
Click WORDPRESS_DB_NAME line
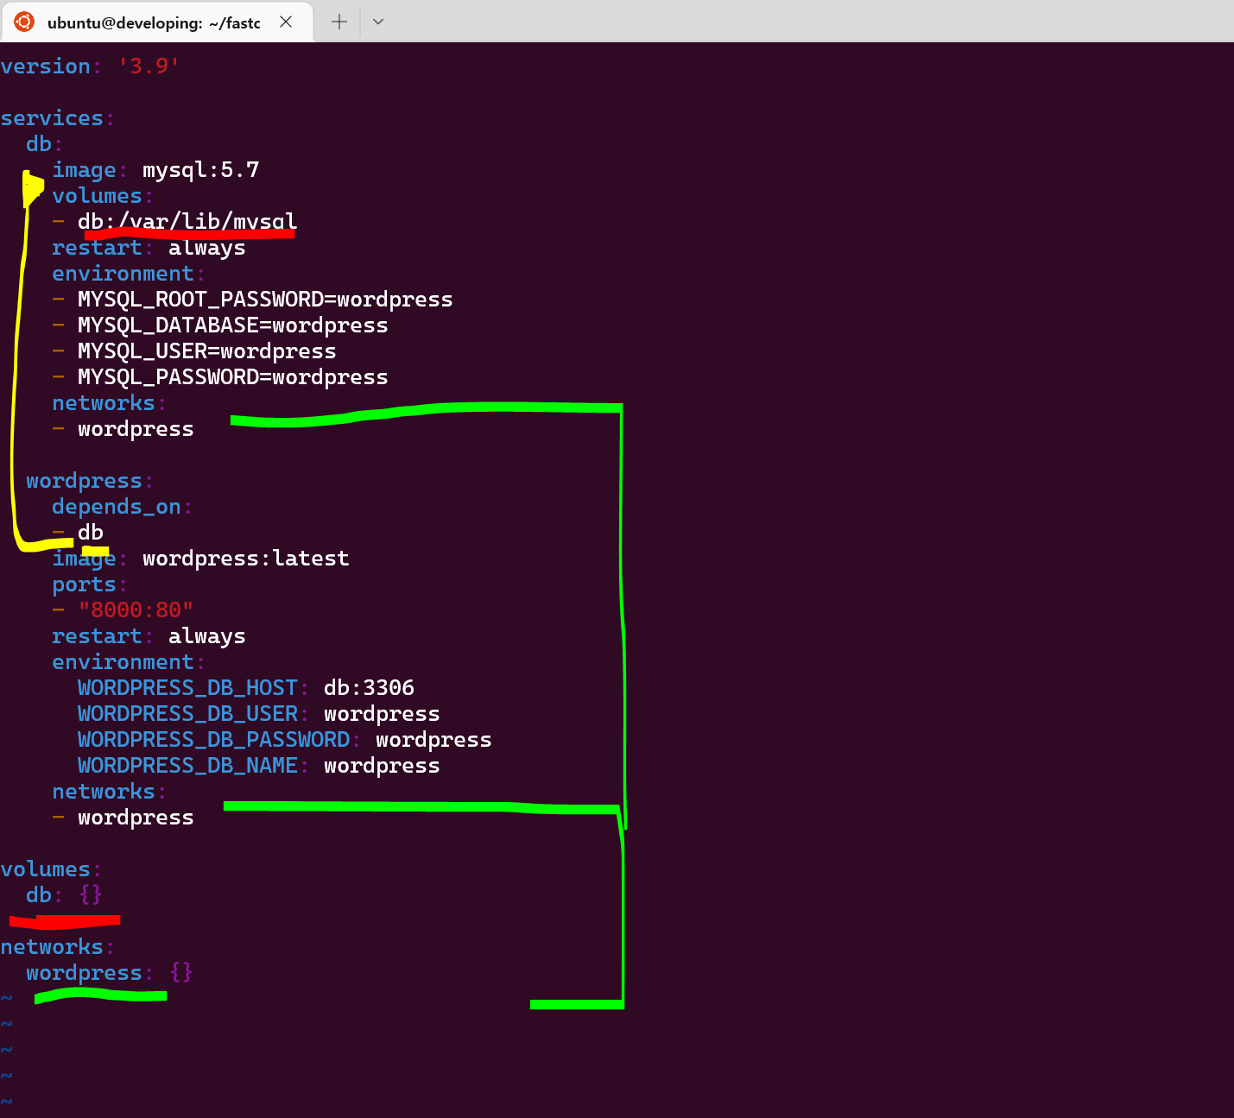(x=259, y=766)
